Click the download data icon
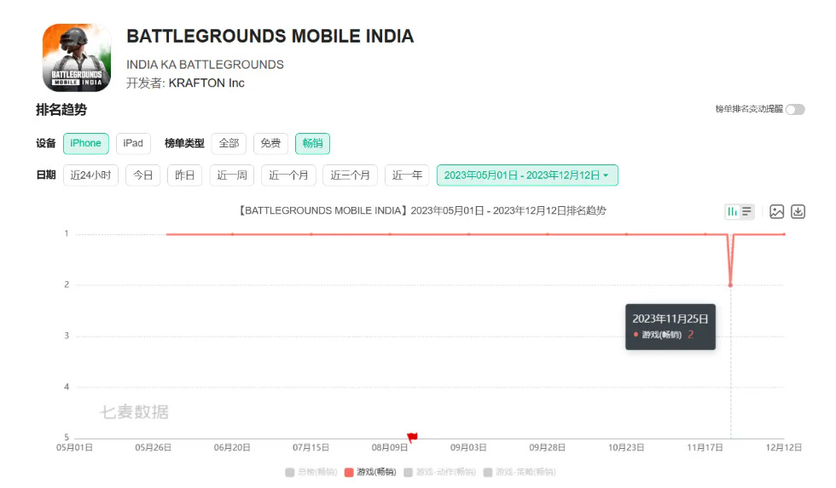Viewport: 836px width, 488px height. 798,212
